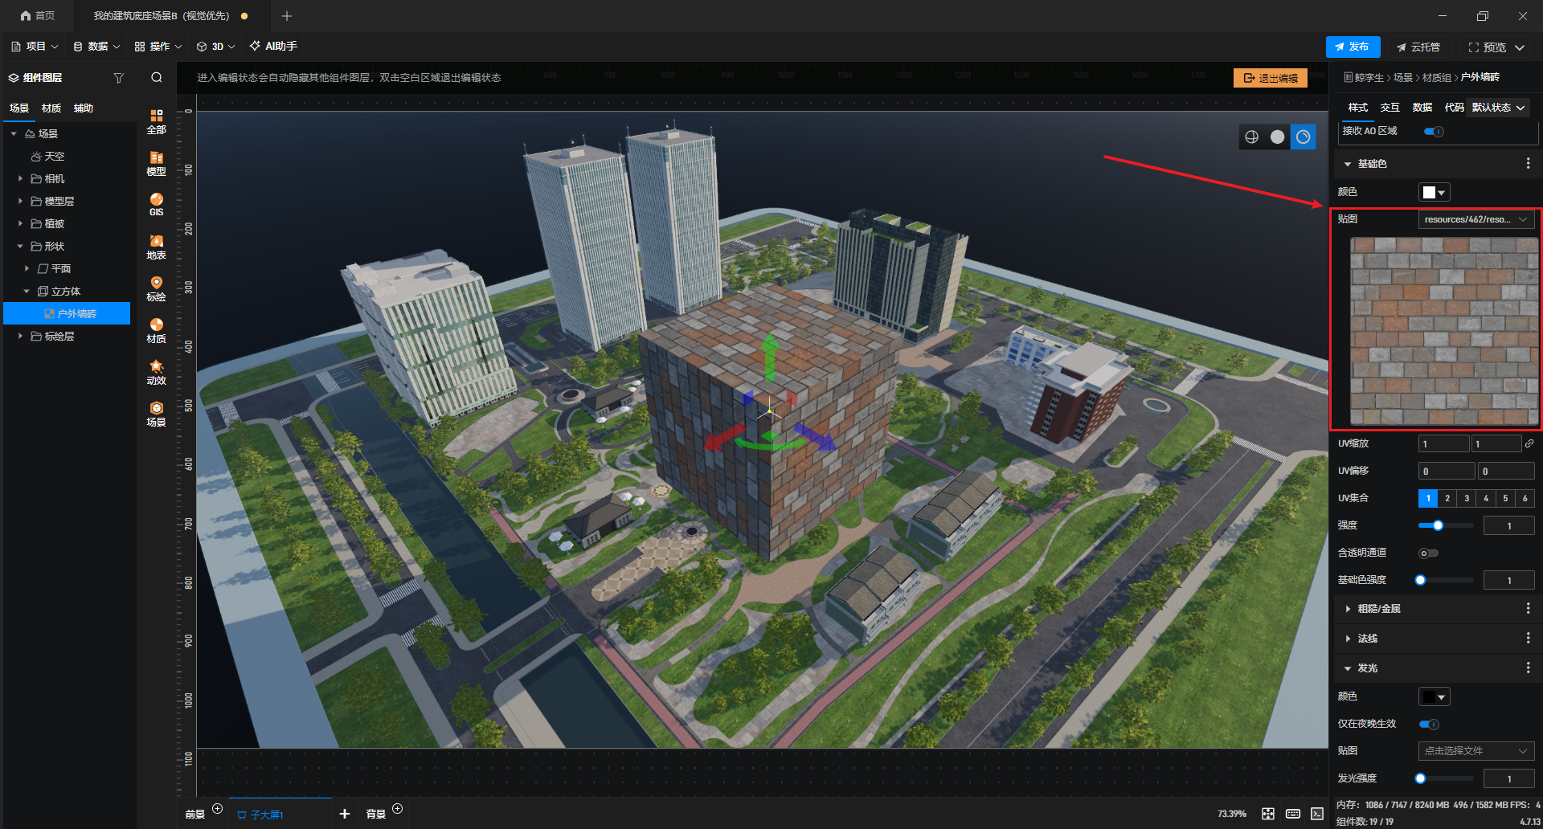Screen dimensions: 1543x829
Task: Select UV集合 option 6
Action: [x=1525, y=498]
